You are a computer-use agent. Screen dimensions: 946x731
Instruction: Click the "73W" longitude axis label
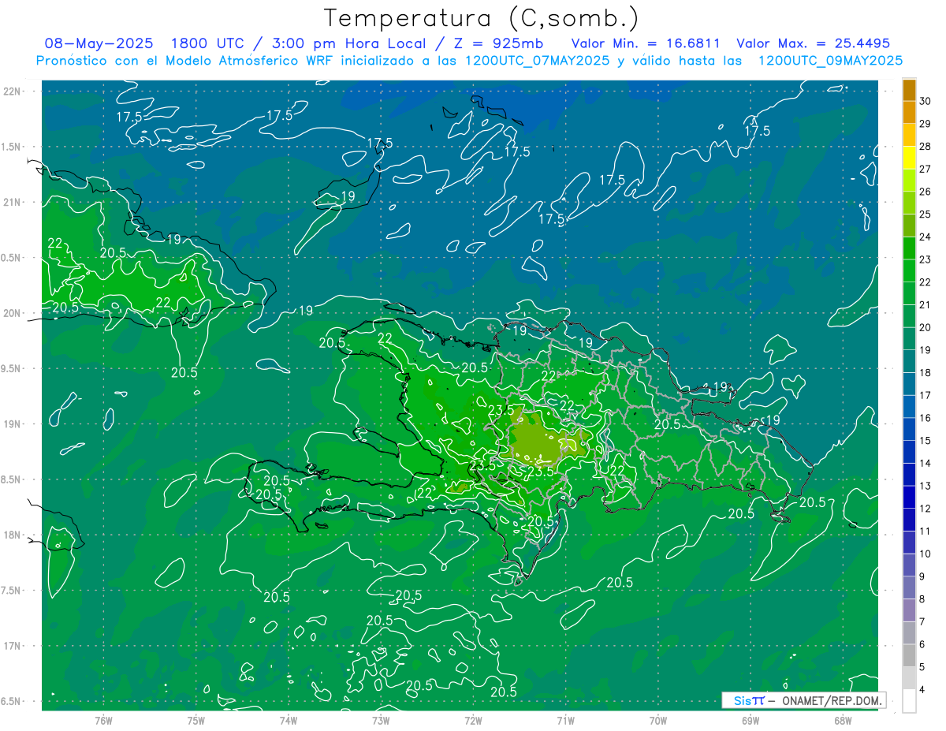coord(381,721)
